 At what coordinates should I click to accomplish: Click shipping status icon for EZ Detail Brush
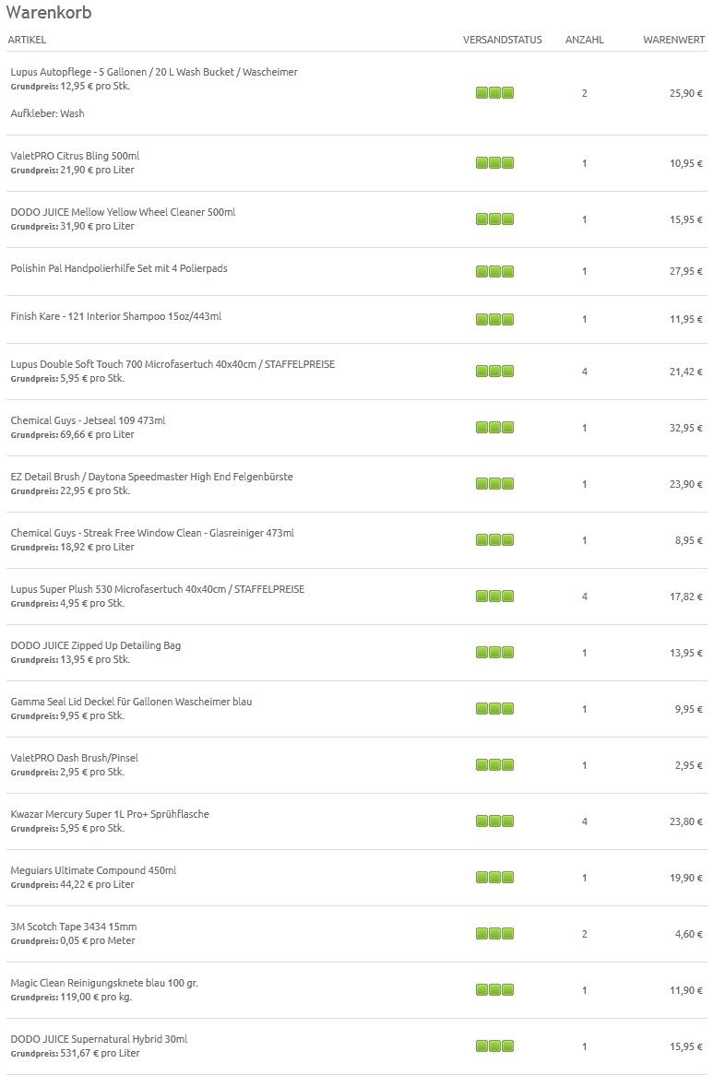[x=494, y=483]
